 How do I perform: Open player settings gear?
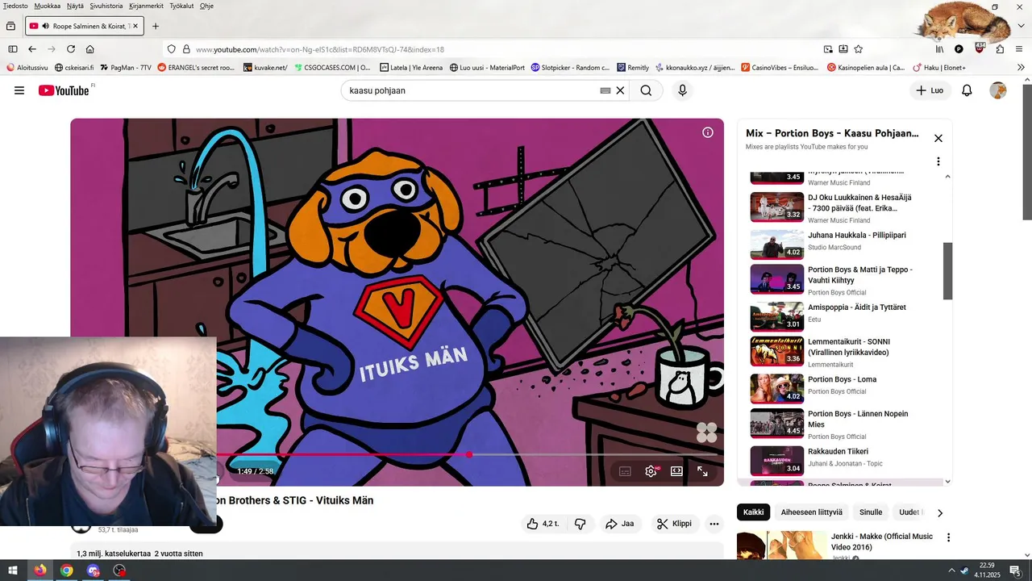coord(651,471)
